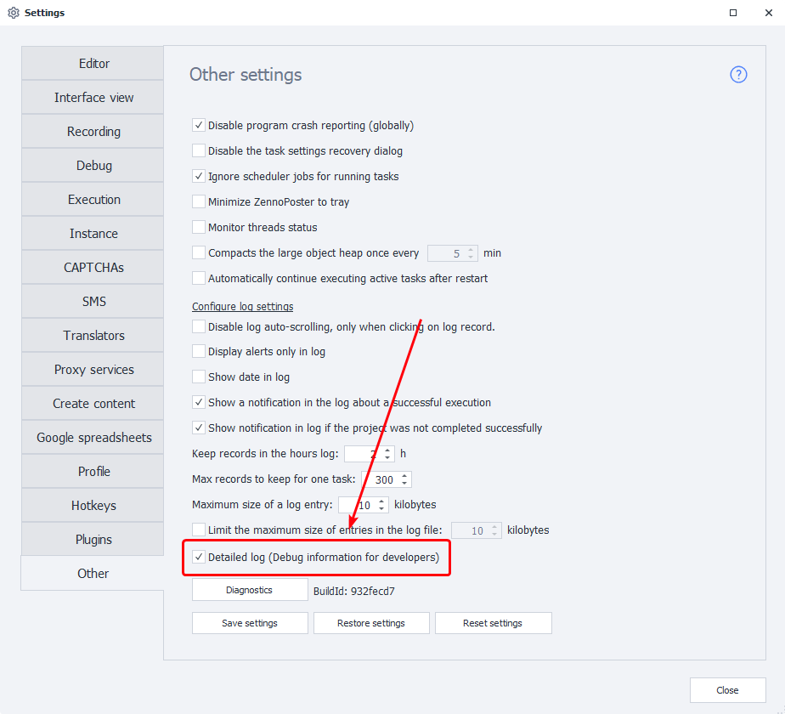Screen dimensions: 785x714
Task: Toggle Minimize ZennoPoster to tray
Action: click(x=199, y=202)
